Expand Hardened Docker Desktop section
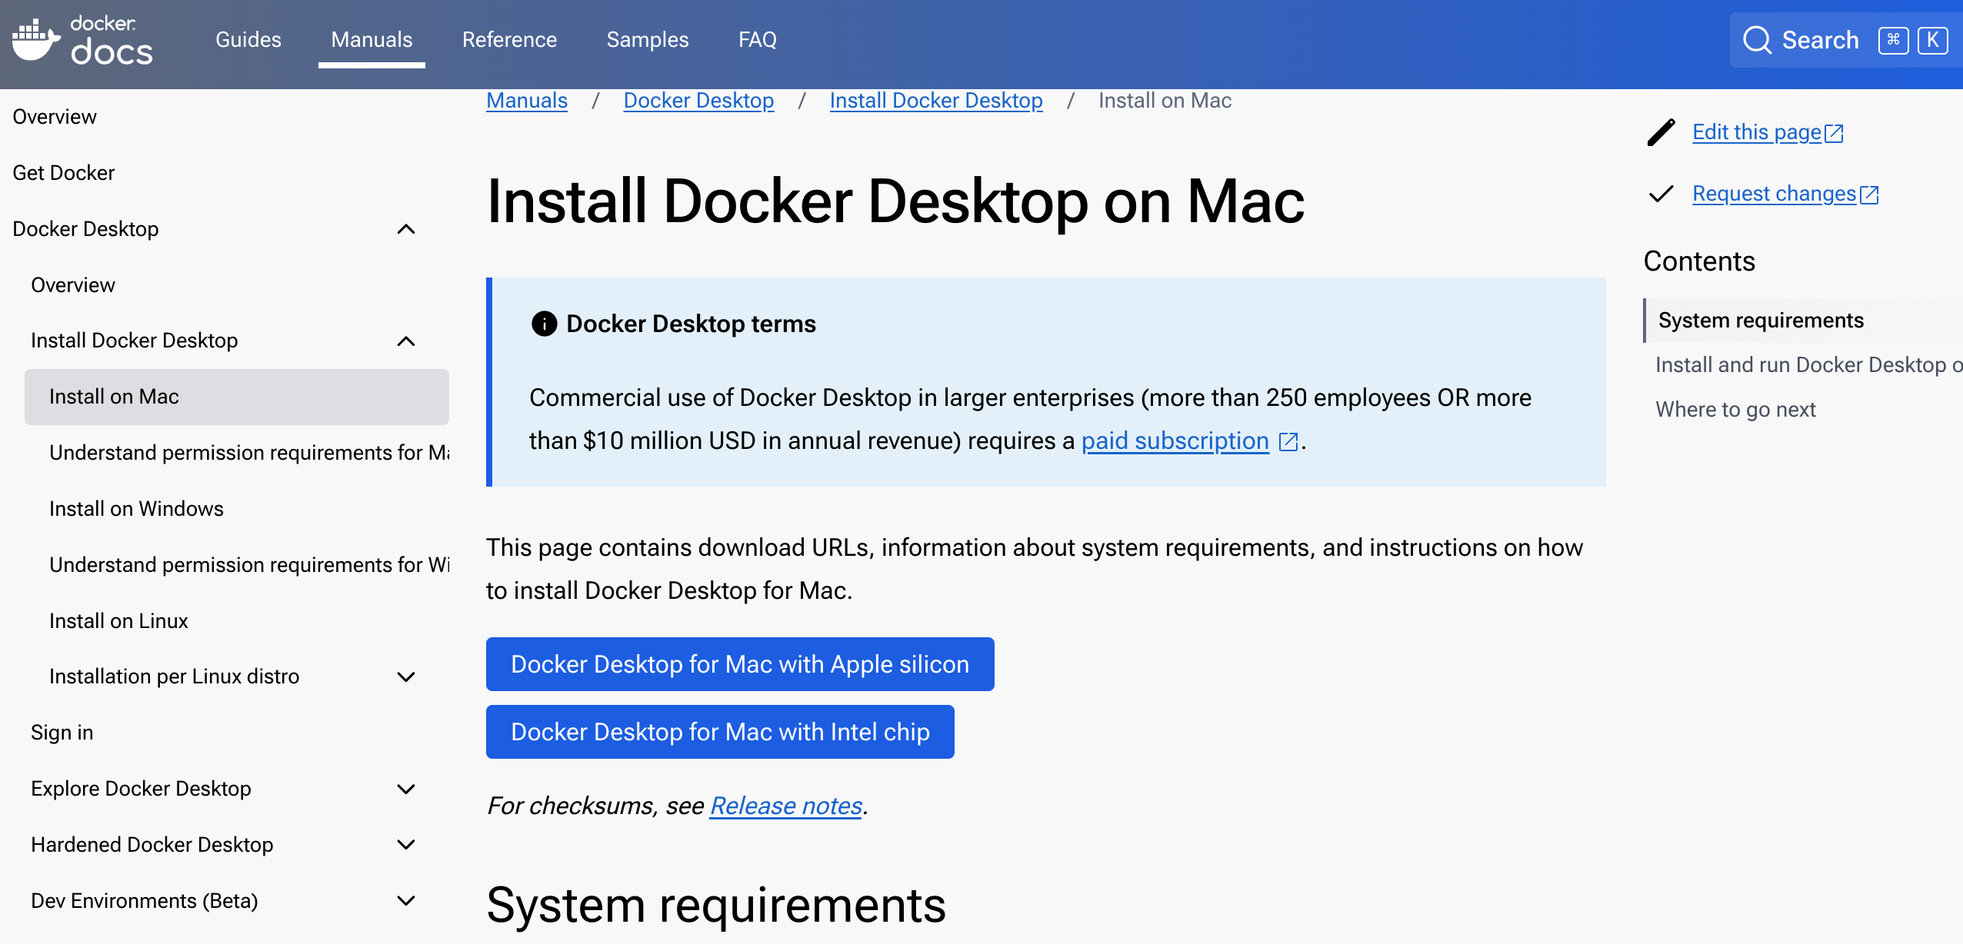Viewport: 1963px width, 944px height. pyautogui.click(x=406, y=845)
